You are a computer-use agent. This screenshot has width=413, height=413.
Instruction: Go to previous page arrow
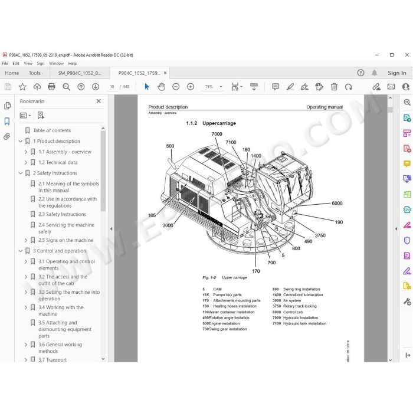point(81,87)
